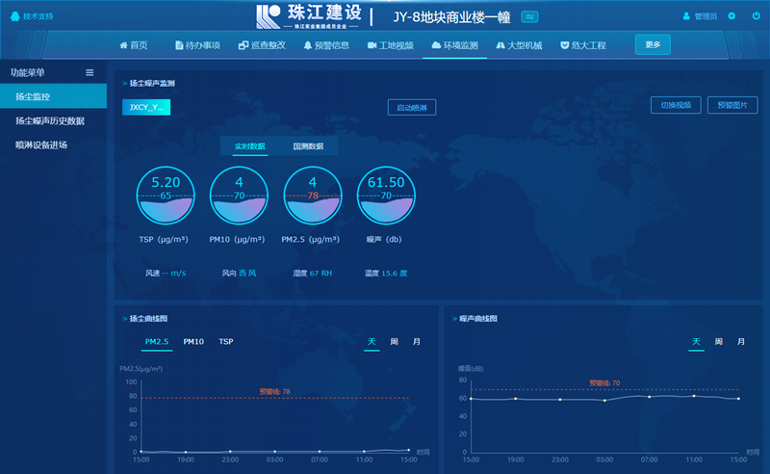Select the 实时数据 toggle
Viewport: 770px width, 474px height.
click(249, 146)
